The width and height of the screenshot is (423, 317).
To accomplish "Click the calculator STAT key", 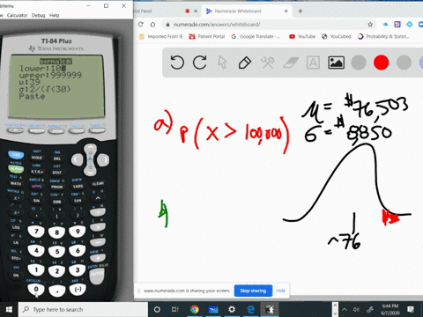I will coord(57,173).
